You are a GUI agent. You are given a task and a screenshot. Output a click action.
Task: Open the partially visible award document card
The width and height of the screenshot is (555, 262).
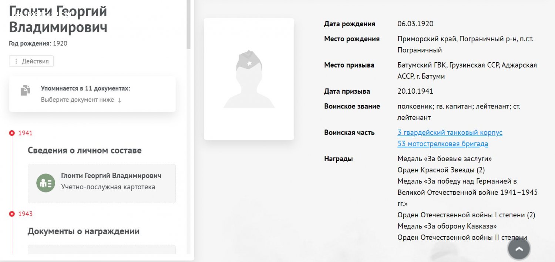pyautogui.click(x=102, y=249)
